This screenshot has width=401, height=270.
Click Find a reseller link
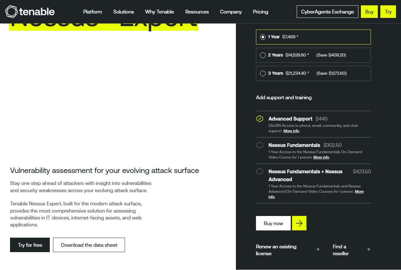[x=341, y=250]
